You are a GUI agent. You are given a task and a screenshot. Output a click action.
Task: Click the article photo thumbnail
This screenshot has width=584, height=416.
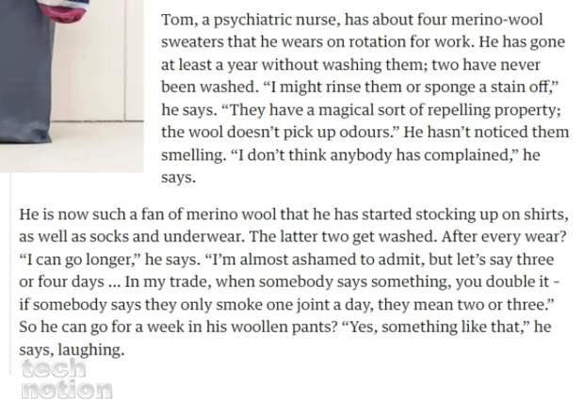[x=72, y=86]
